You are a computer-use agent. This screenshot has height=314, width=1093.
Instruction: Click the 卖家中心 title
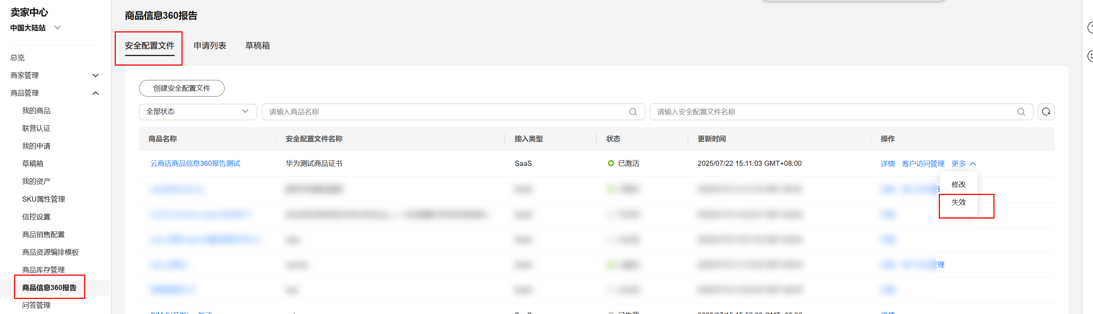[x=29, y=12]
